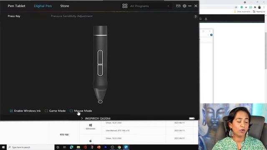Screen dimensions: 267x150
Task: Switch to the Pen Tablet tab
Action: coord(16,6)
